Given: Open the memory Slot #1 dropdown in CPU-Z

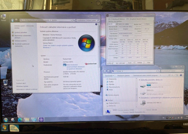Looking at the screenshot, I should point(116,24).
